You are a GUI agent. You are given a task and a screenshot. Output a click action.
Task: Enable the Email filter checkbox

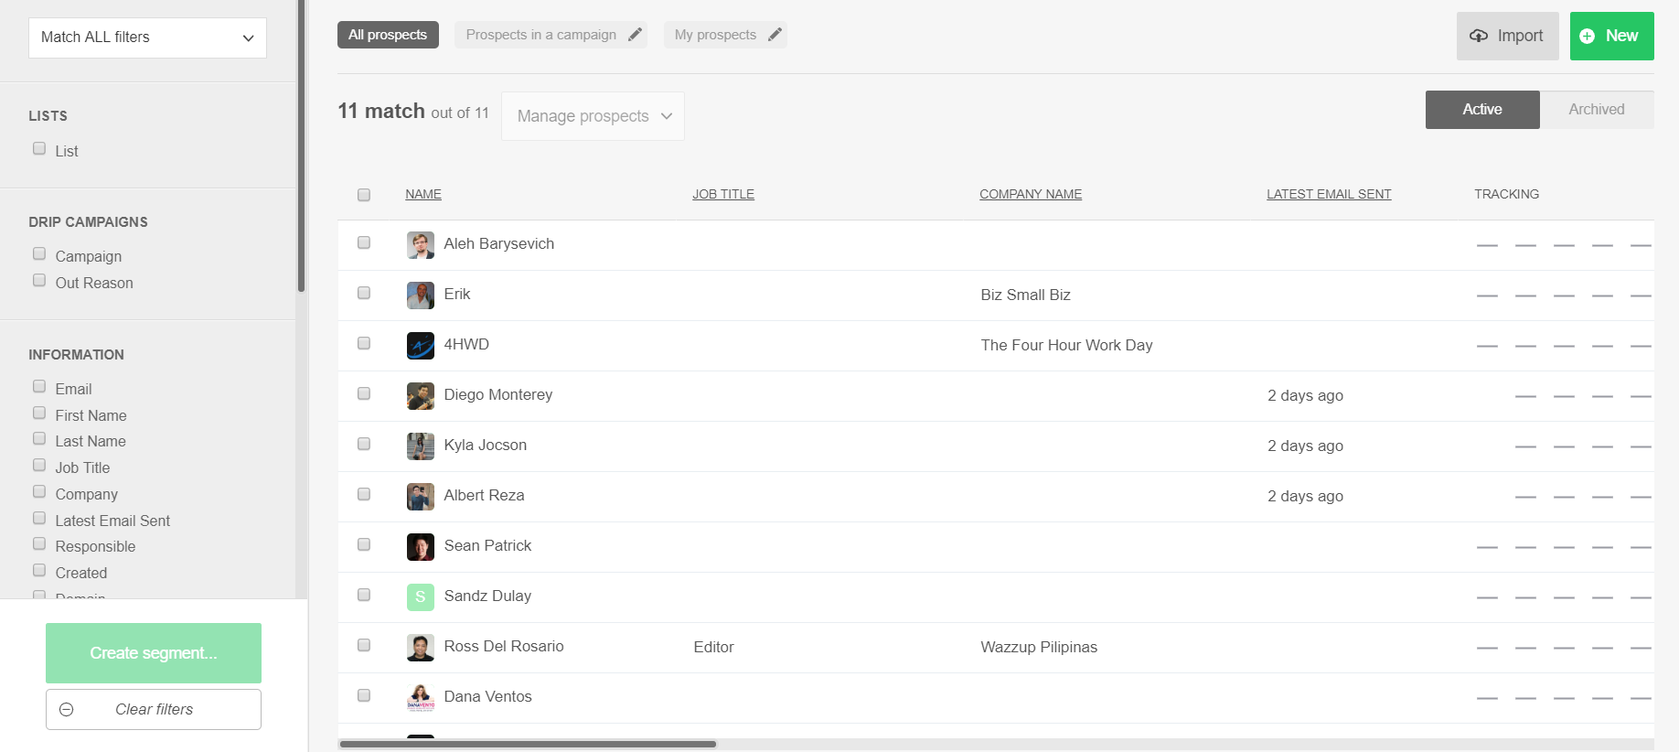pos(39,387)
